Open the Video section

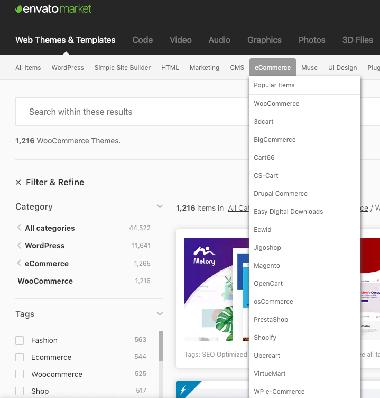click(x=181, y=40)
